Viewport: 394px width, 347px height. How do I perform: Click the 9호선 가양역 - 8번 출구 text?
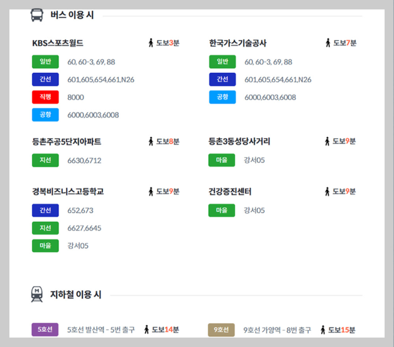click(x=277, y=330)
